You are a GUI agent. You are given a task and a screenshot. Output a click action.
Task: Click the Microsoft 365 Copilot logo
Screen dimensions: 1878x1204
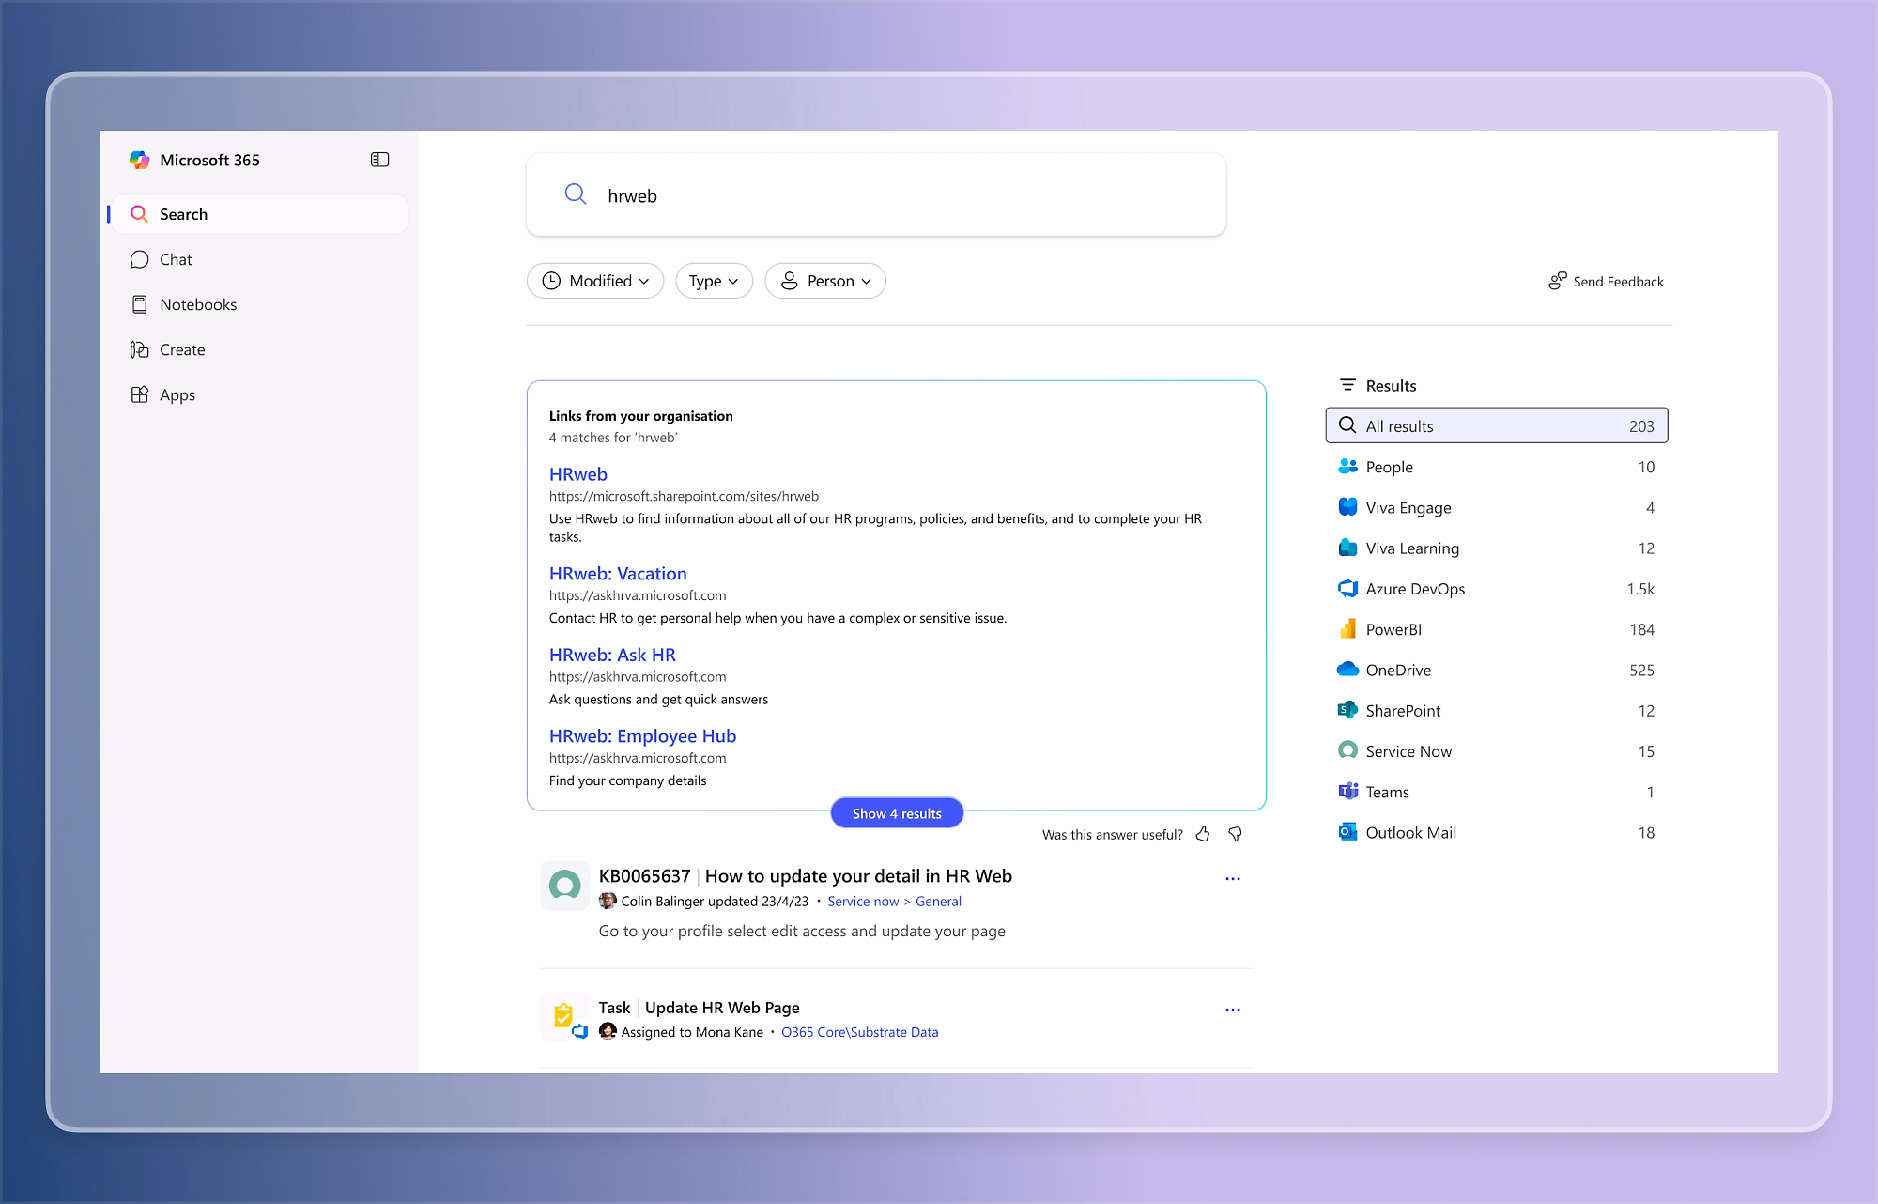point(140,160)
